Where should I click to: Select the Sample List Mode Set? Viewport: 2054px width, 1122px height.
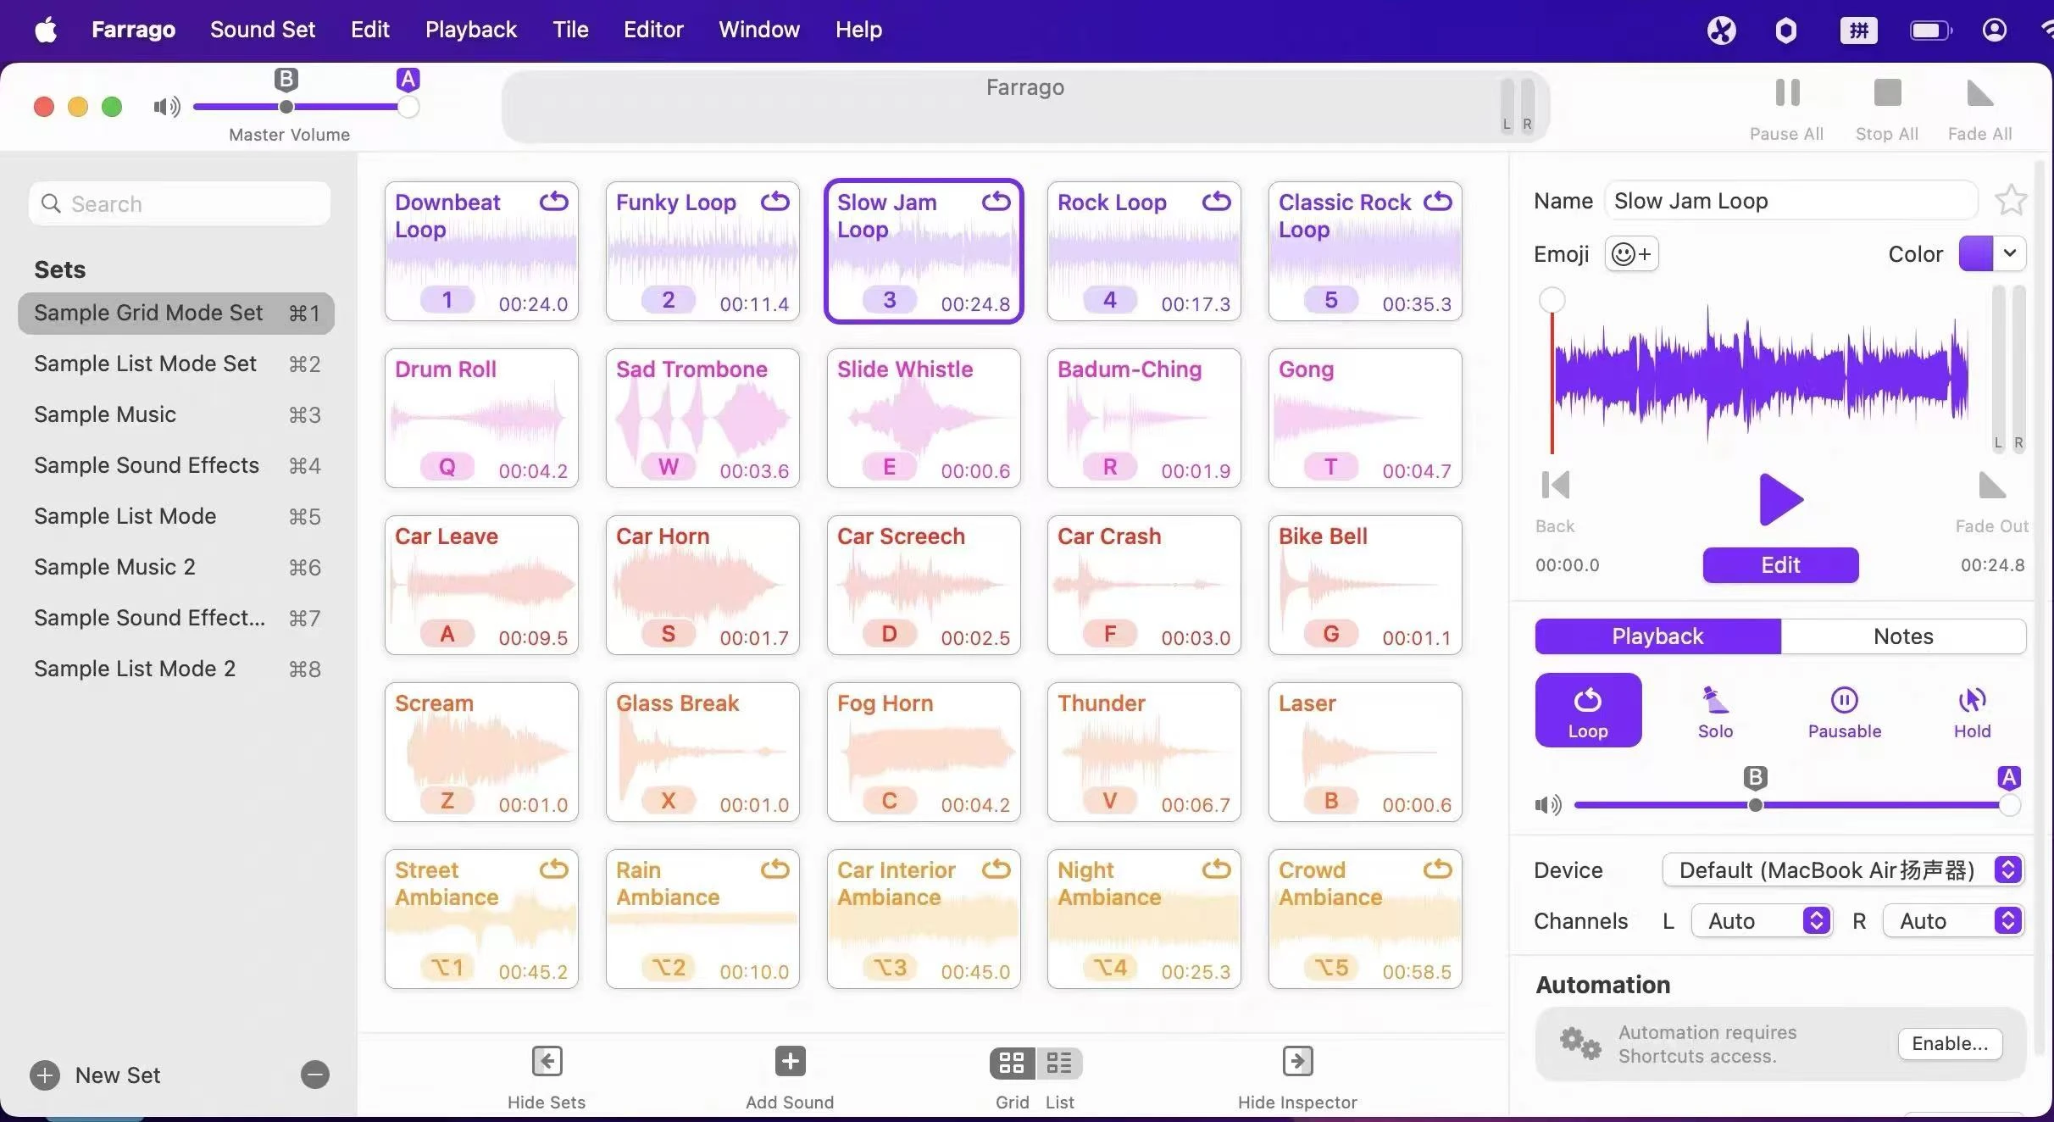tap(175, 364)
